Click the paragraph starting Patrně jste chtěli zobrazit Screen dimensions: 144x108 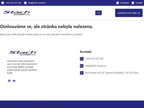(41, 34)
